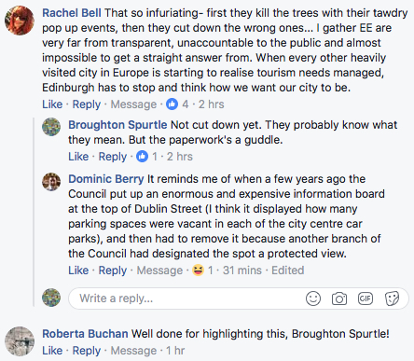This screenshot has height=361, width=414.
Task: Attach a photo using camera icon
Action: coord(339,299)
